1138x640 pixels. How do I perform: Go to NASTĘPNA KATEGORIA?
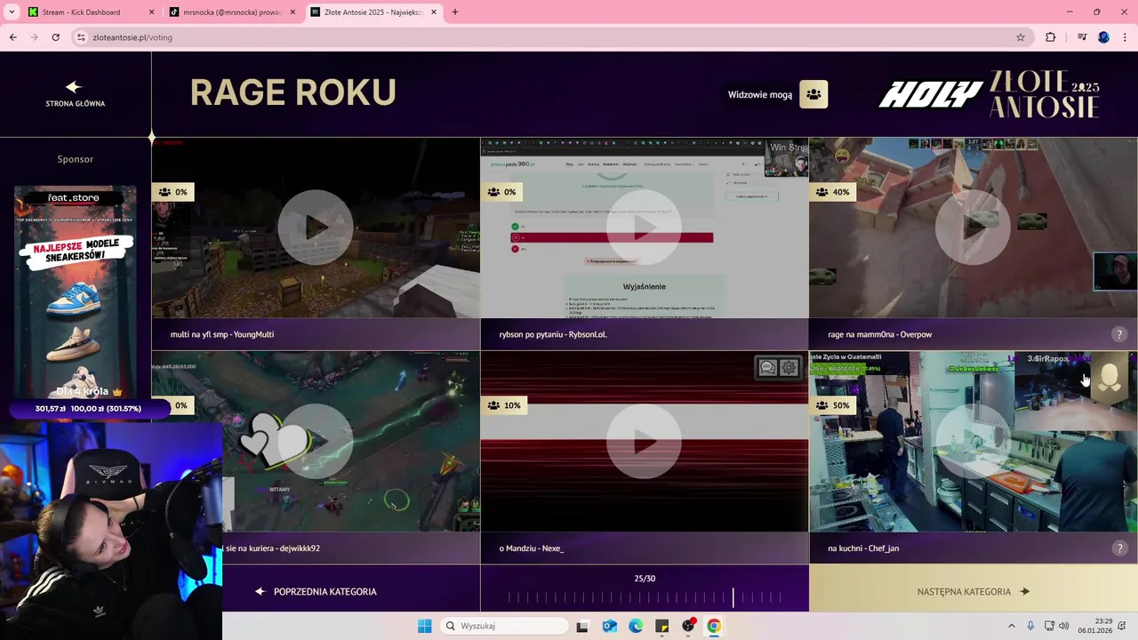[x=974, y=591]
